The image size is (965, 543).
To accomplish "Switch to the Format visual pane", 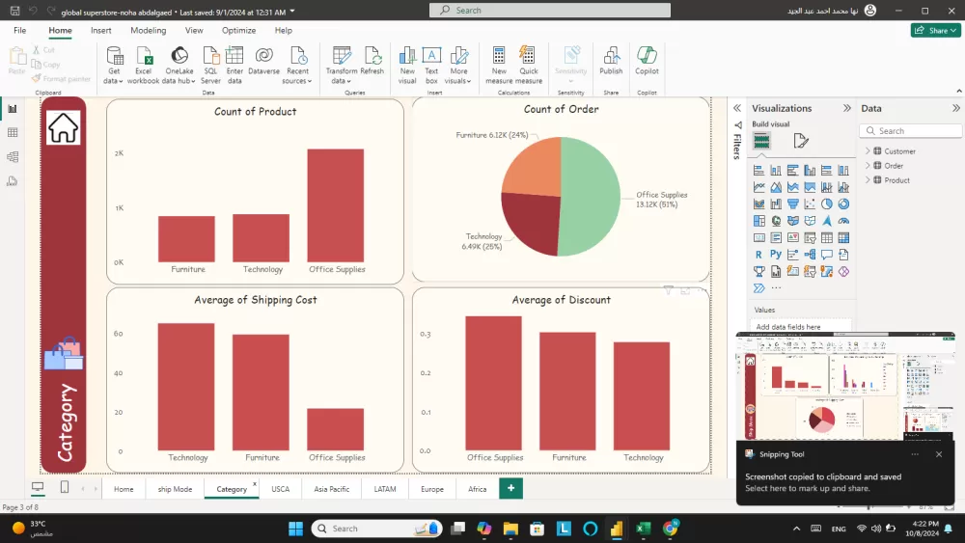I will (x=800, y=142).
